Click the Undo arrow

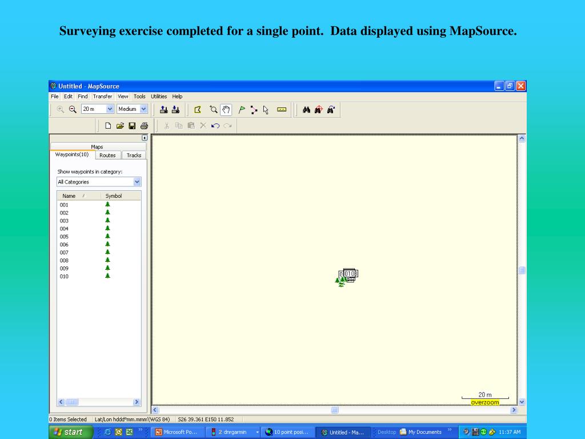(x=215, y=126)
